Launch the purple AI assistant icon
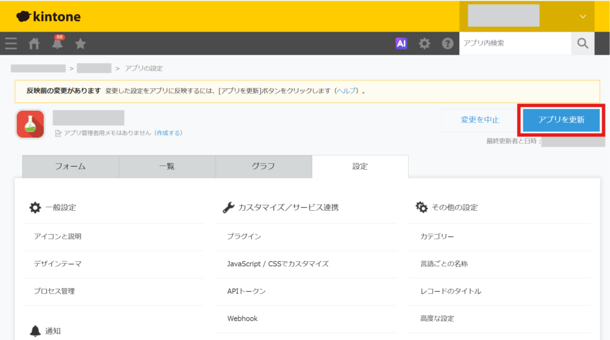Viewport: 610px width, 340px height. pos(401,43)
